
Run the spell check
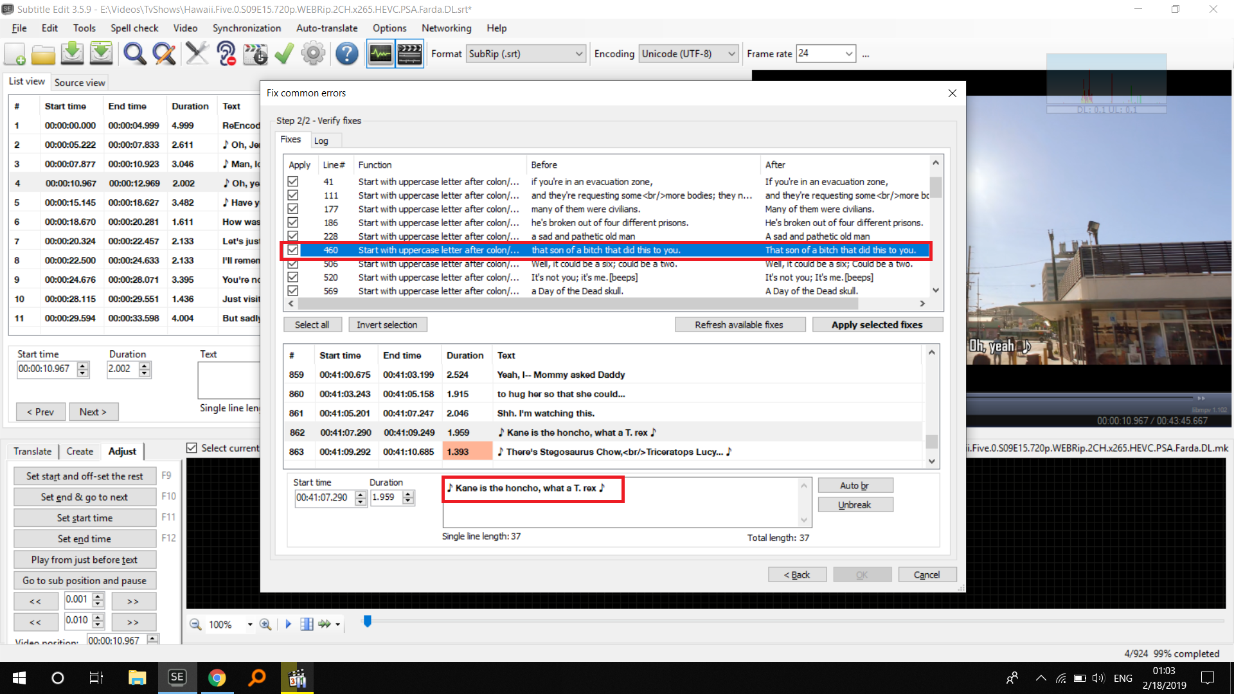(283, 53)
